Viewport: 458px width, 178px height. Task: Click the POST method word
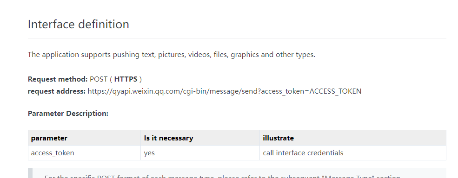click(99, 79)
